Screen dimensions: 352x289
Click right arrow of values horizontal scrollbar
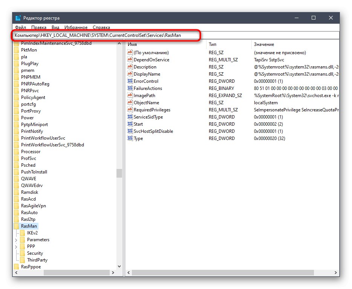(x=336, y=273)
